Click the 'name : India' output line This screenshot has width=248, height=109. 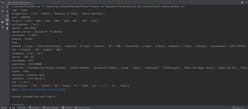coord(20,10)
